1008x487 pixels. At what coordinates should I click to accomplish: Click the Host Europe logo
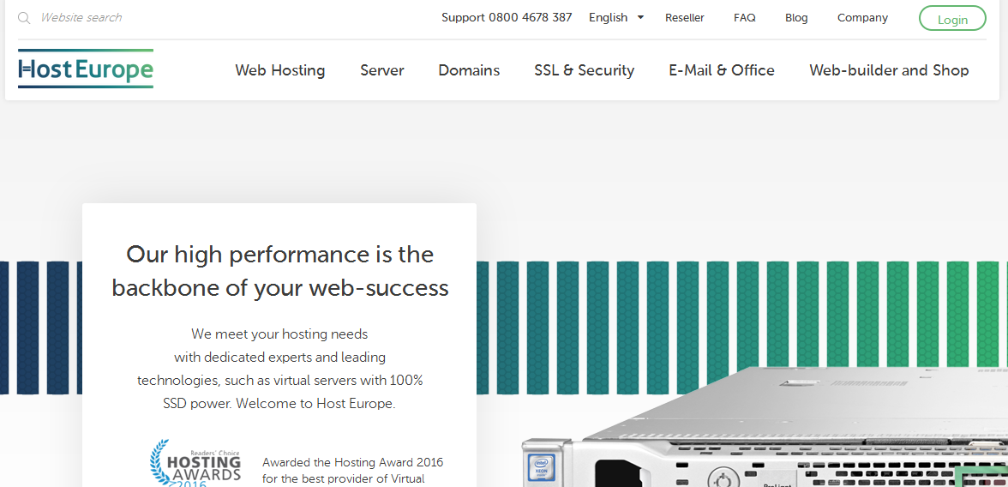(x=86, y=69)
